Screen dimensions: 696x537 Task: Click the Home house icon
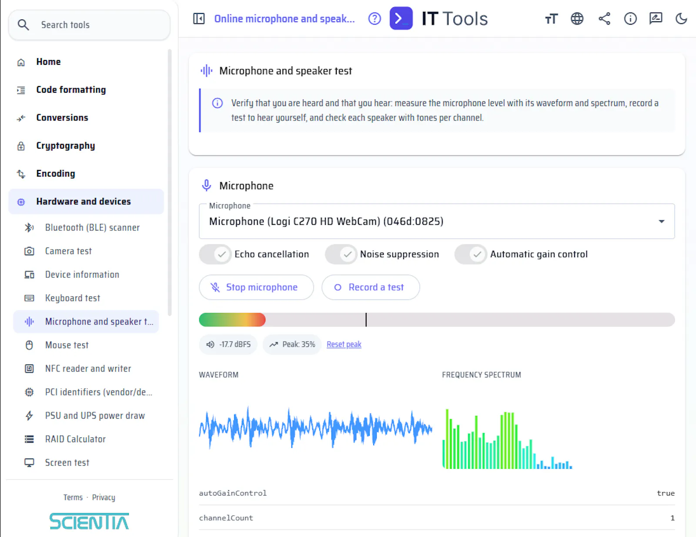(x=21, y=62)
